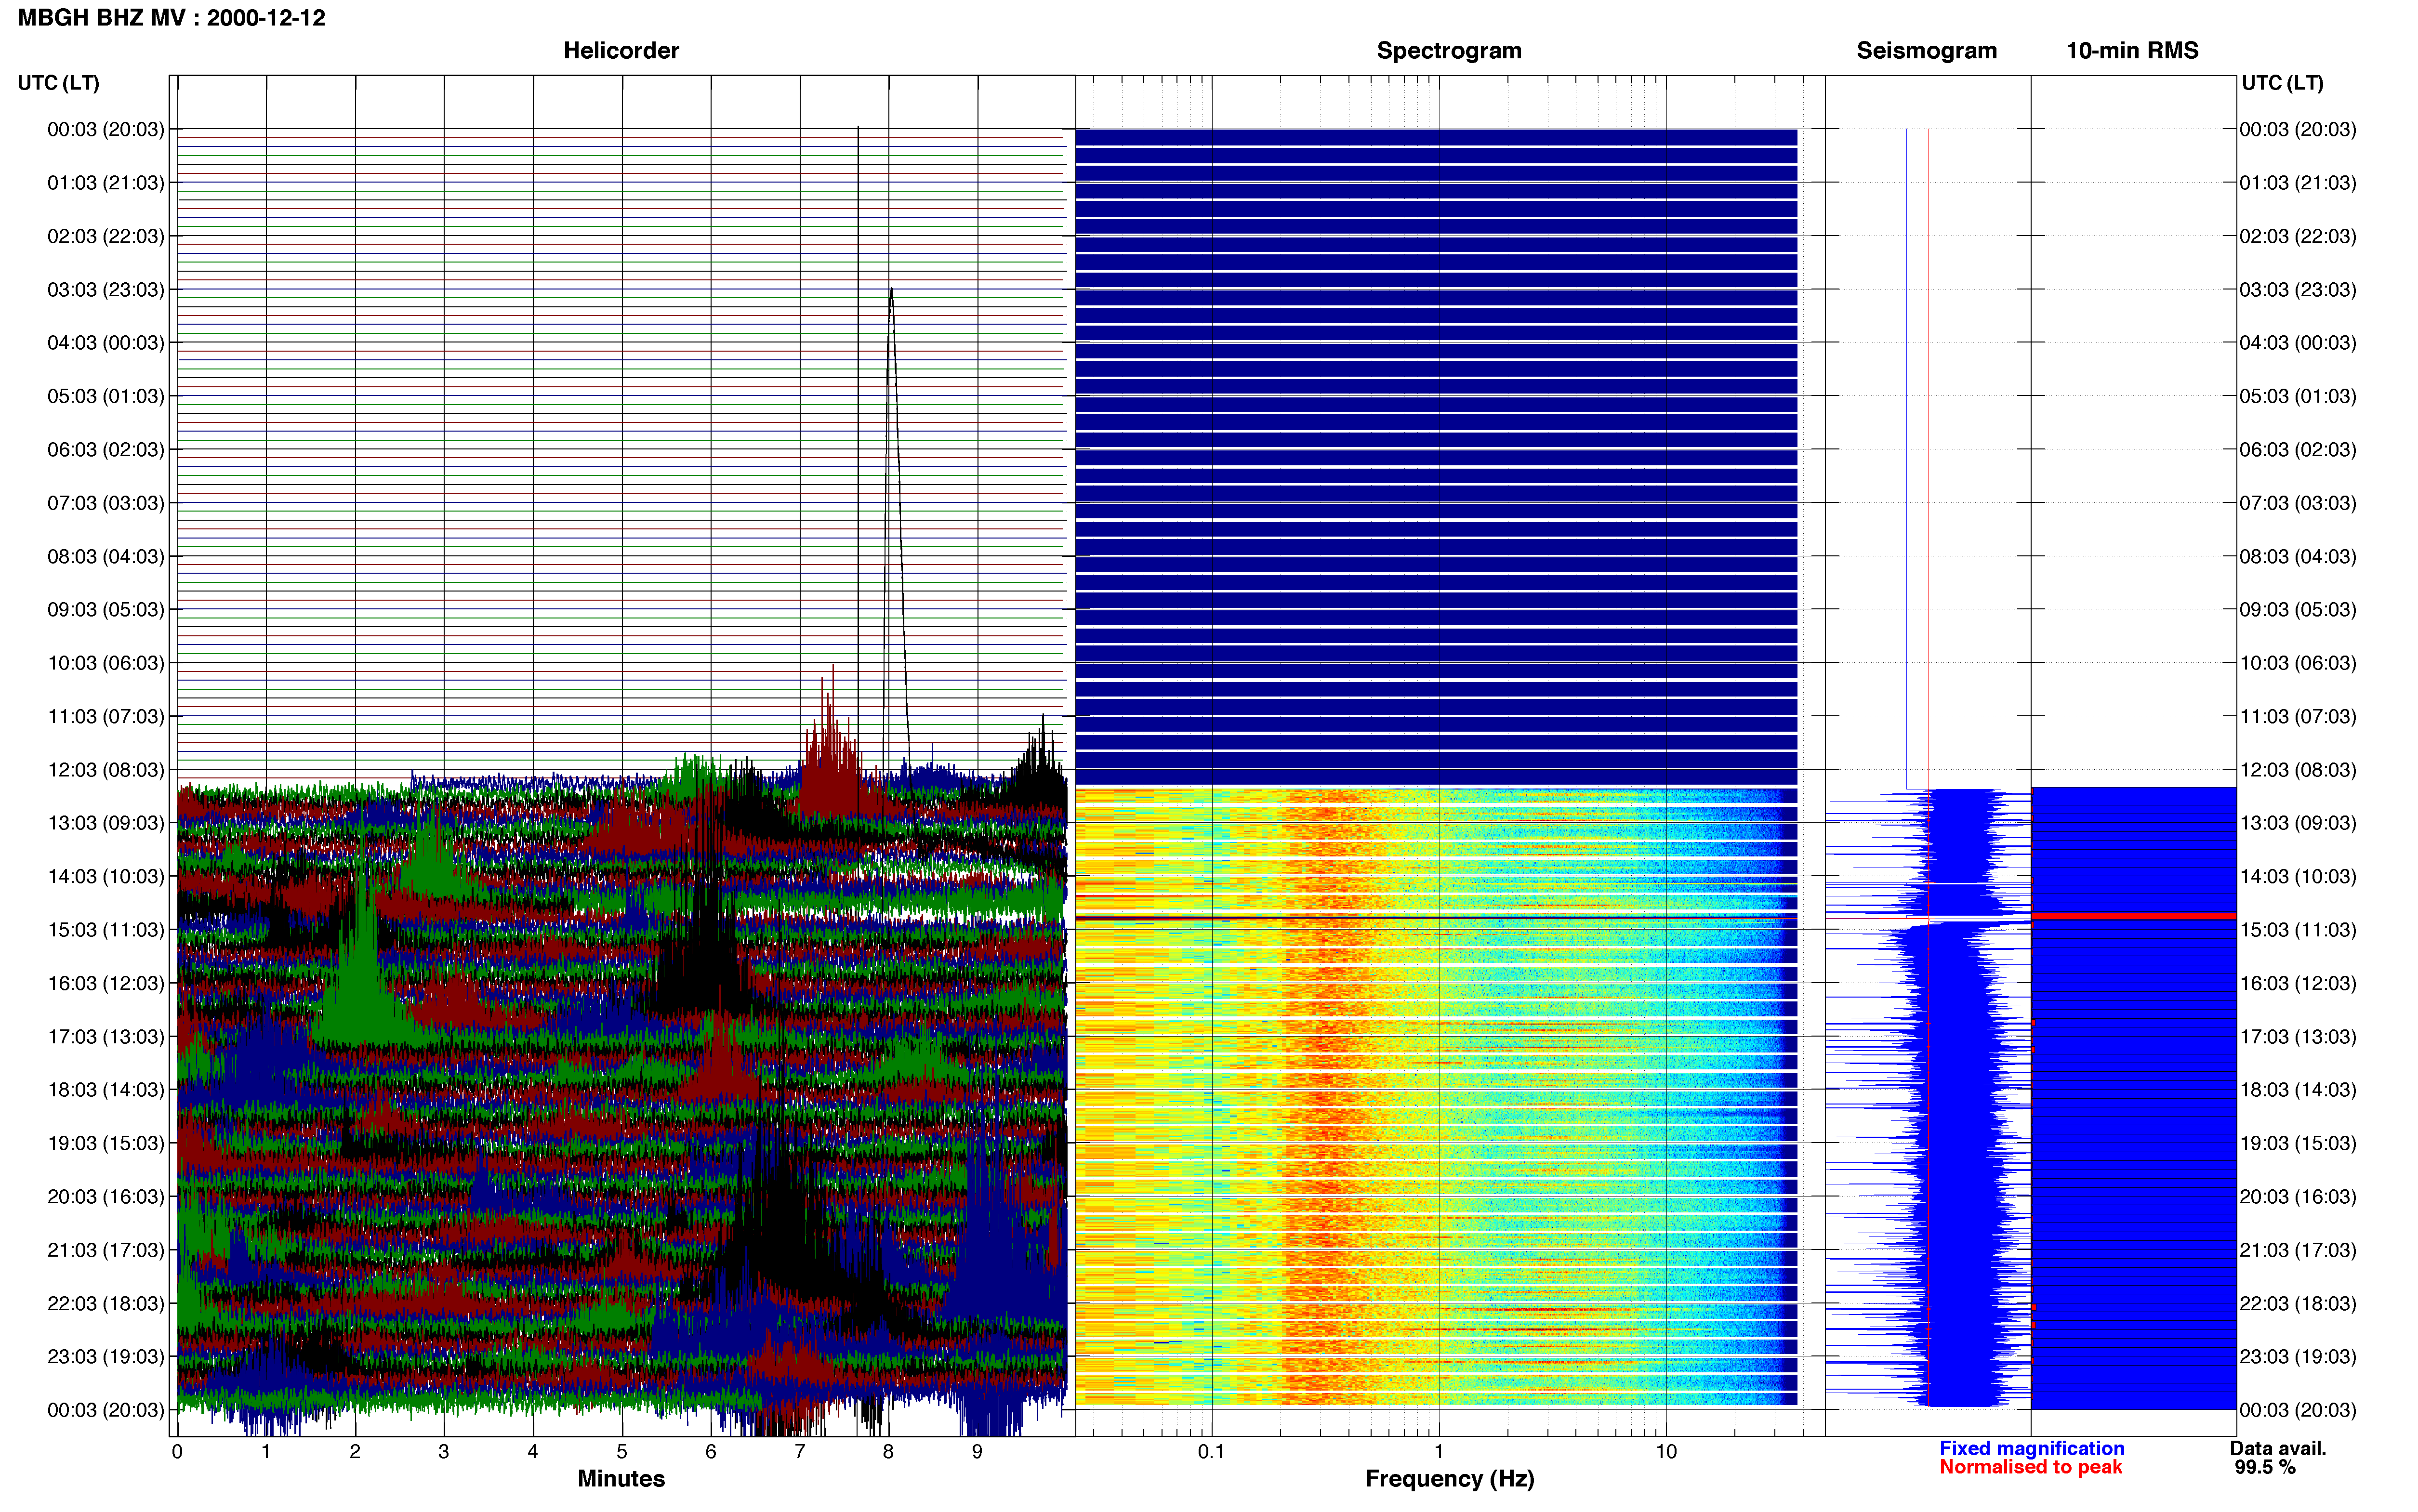Click right time label '18:03 (14:03)'
The image size is (2418, 1512).
(x=2298, y=1090)
